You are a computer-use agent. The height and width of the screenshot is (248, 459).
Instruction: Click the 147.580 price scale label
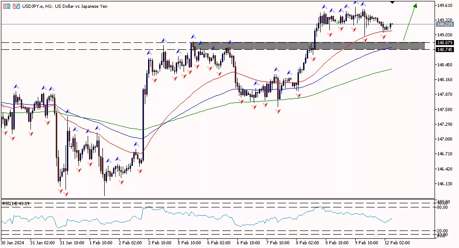(x=444, y=110)
